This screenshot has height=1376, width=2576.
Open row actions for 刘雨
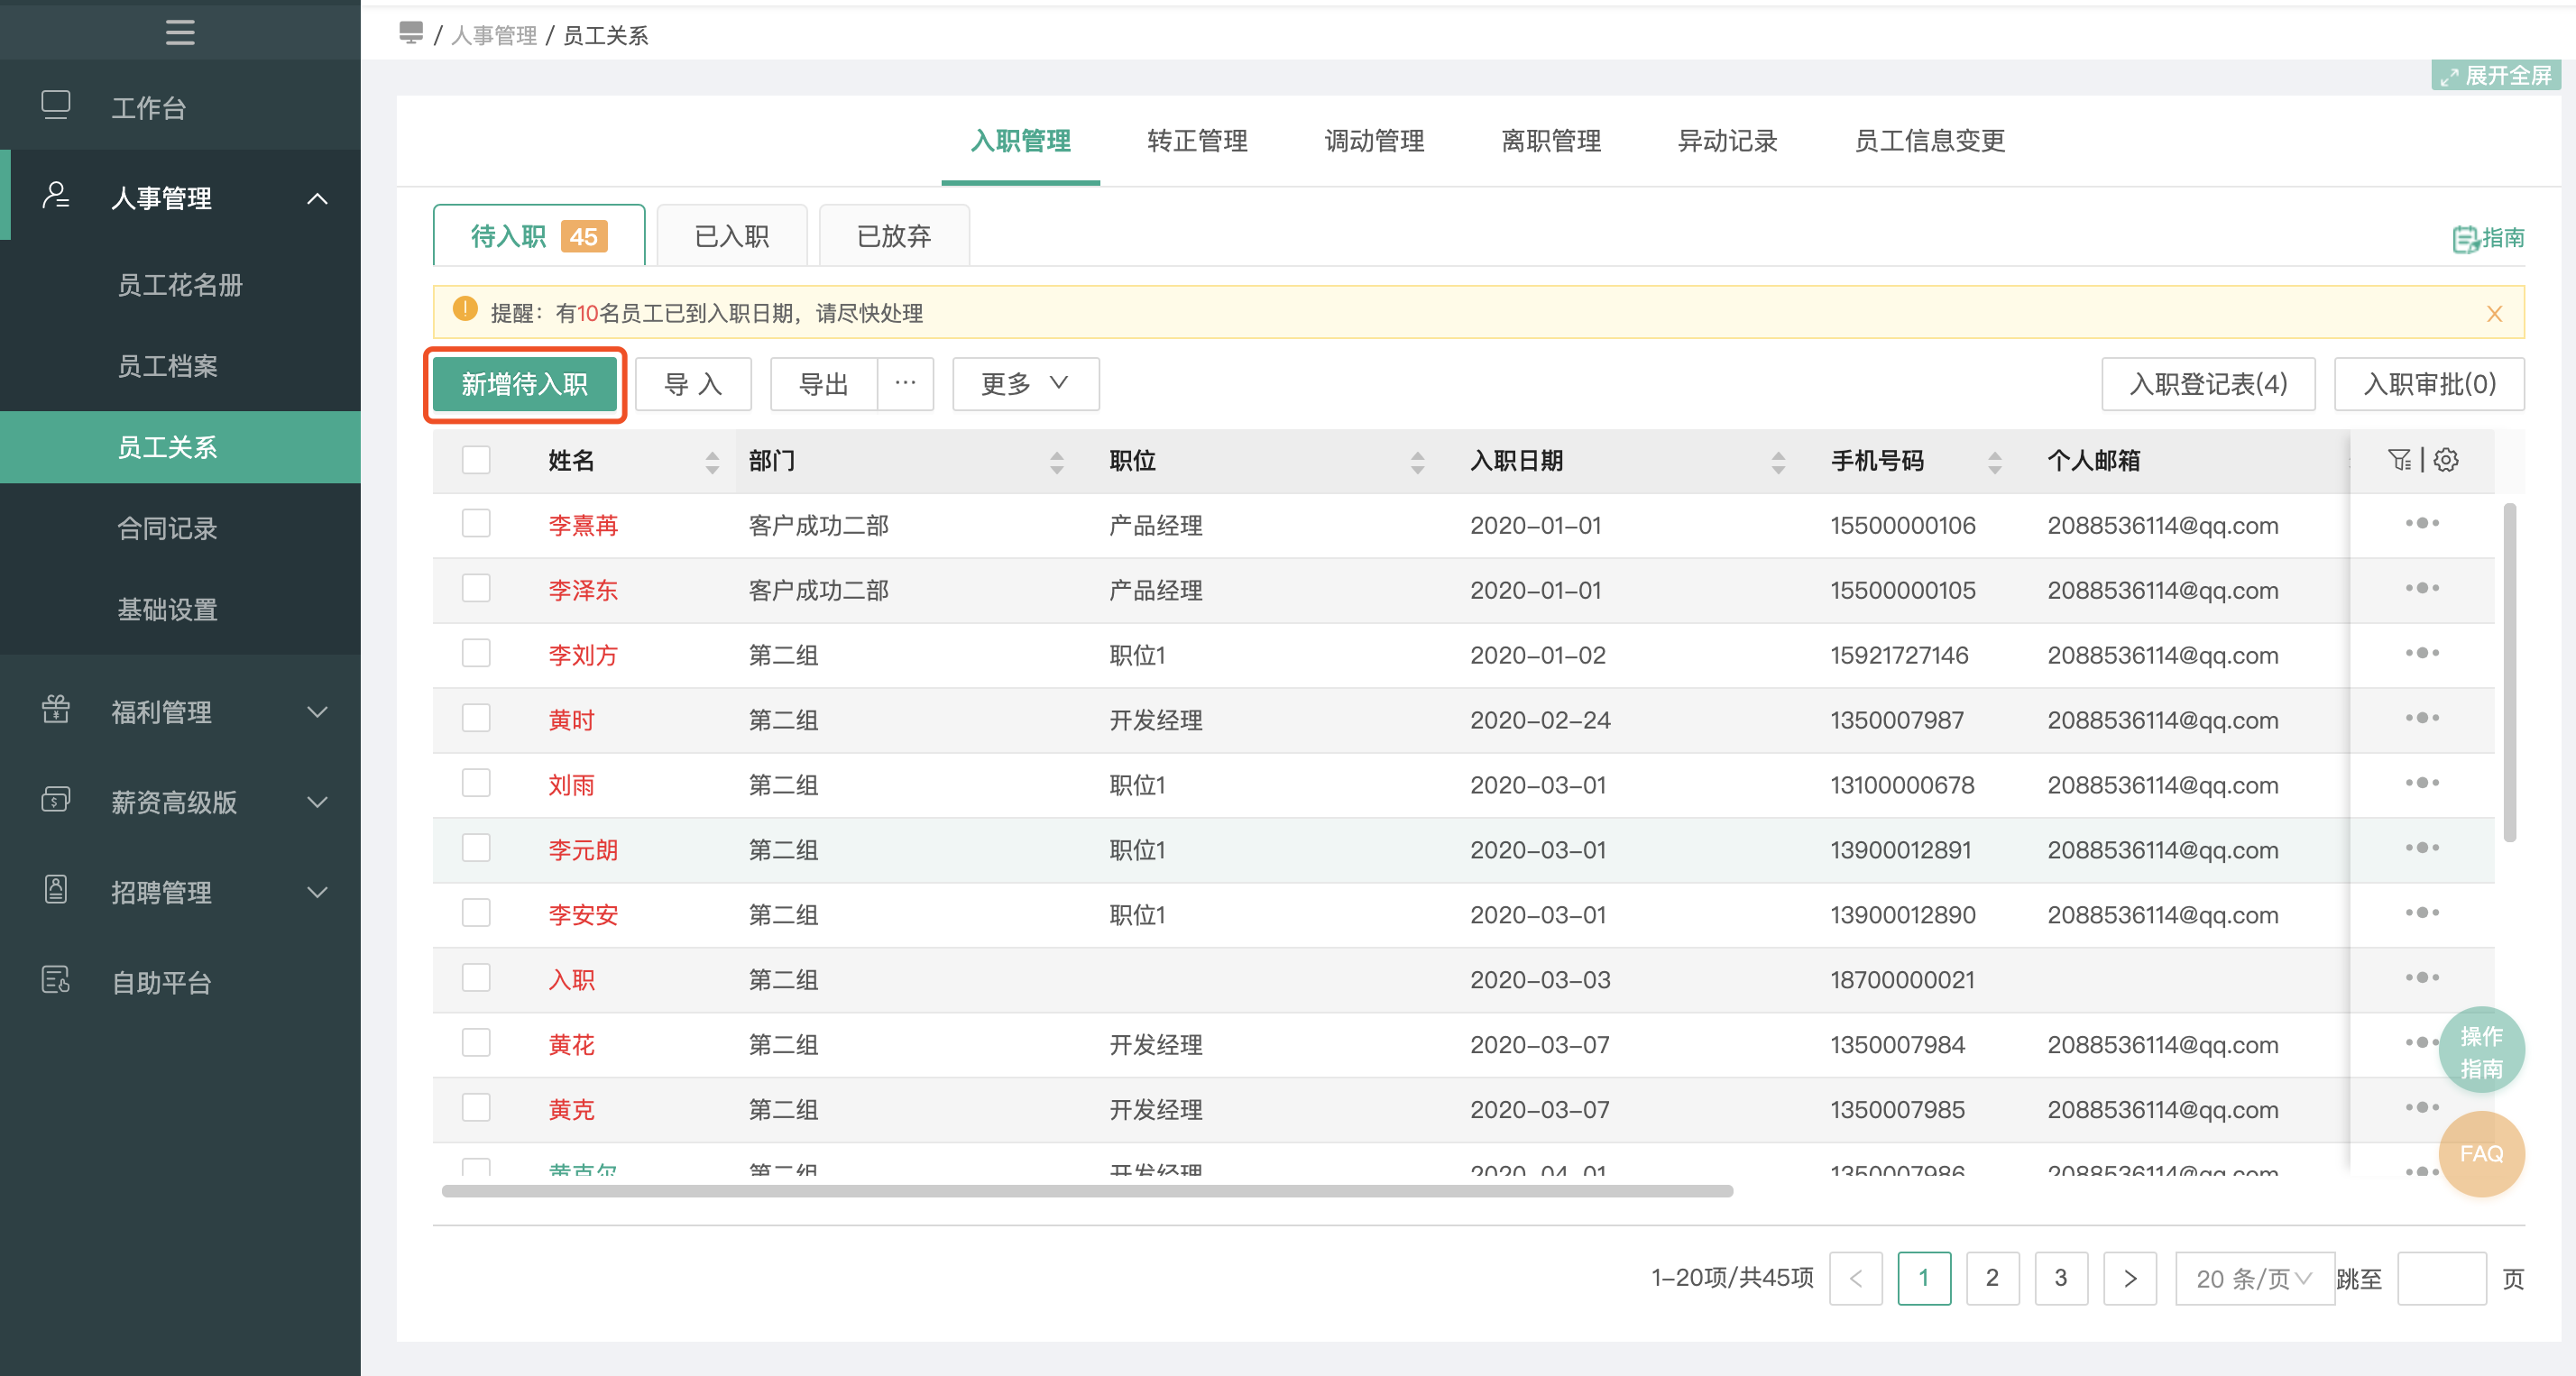click(x=2422, y=784)
